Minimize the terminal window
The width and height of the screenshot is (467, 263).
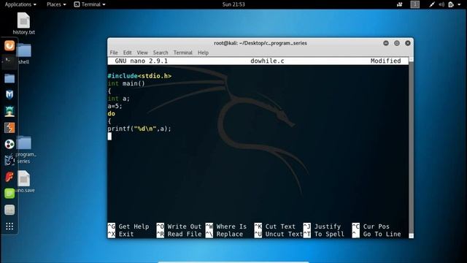click(386, 43)
